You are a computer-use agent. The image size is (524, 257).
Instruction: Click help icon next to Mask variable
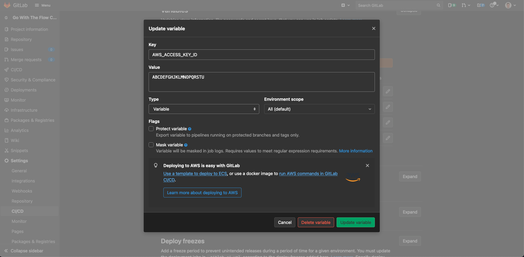coord(186,145)
